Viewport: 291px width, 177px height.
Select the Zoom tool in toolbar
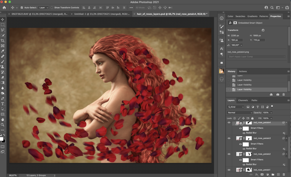pyautogui.click(x=3, y=125)
